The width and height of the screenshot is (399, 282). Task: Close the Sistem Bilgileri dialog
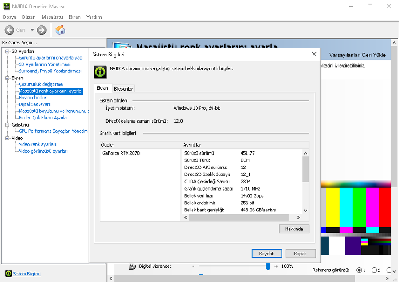pos(314,54)
